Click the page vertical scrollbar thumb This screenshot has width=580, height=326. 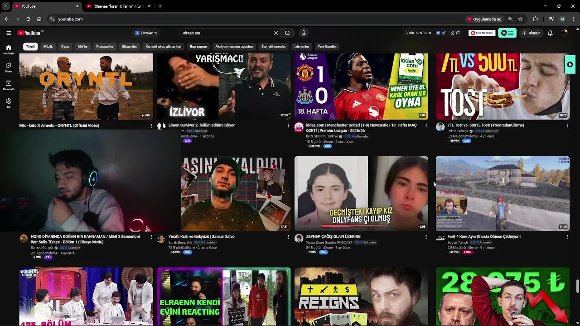click(577, 287)
